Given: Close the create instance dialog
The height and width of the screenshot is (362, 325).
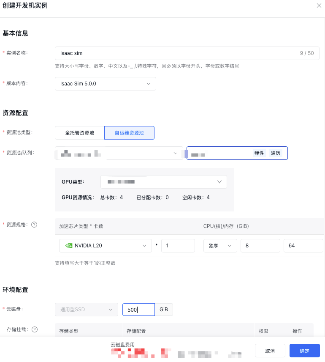Looking at the screenshot, I should click(x=319, y=5).
